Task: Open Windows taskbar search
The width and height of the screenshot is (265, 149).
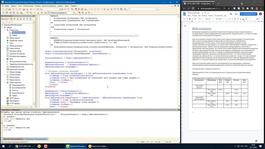Action: (10, 146)
